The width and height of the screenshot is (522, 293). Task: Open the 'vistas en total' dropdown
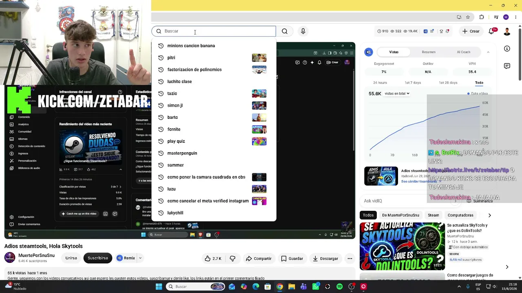[x=397, y=94]
